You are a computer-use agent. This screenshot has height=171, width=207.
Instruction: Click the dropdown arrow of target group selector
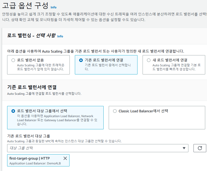point(184,148)
